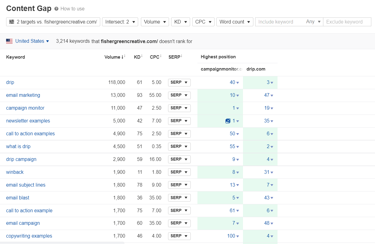Open the what is drip keyword link

(x=18, y=147)
